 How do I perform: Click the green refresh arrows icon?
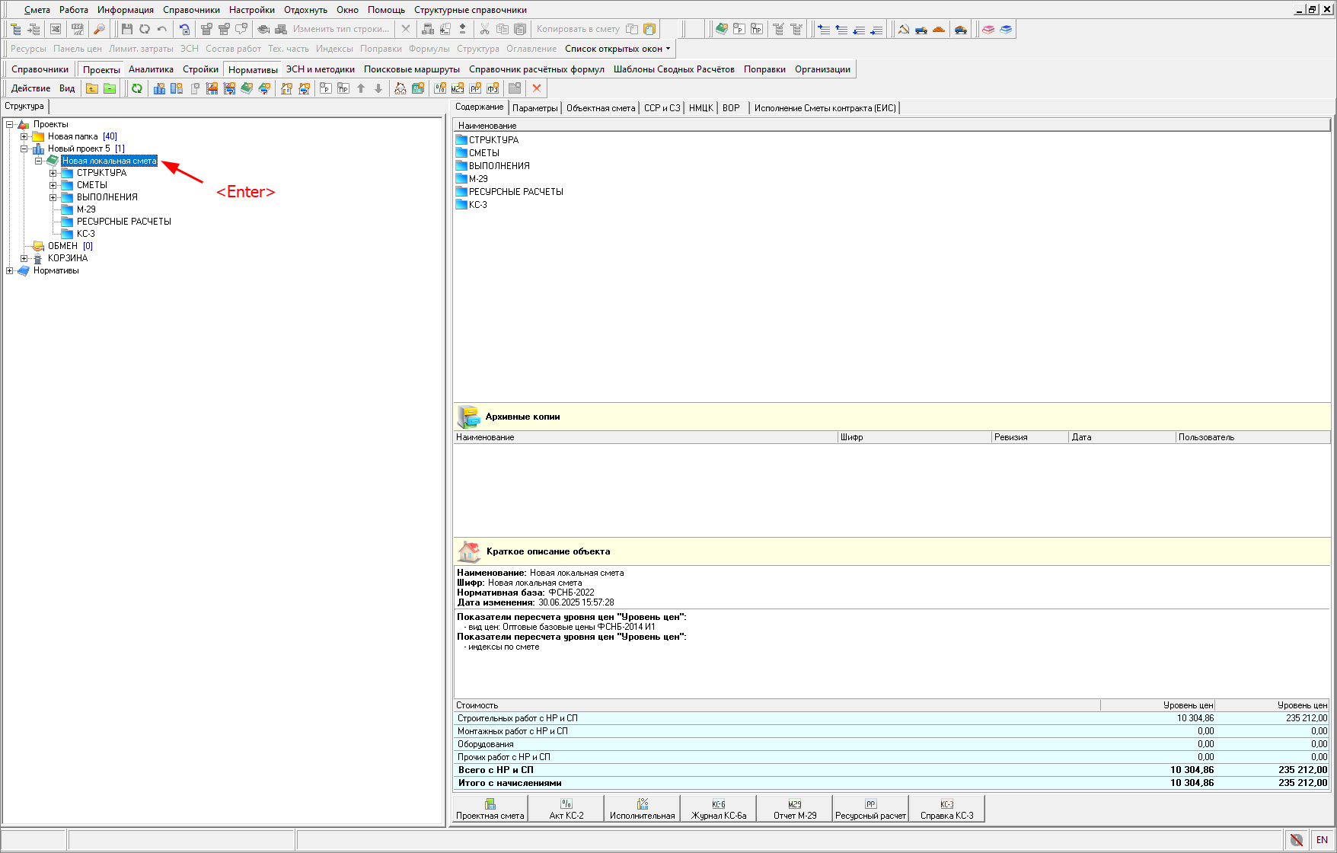137,88
